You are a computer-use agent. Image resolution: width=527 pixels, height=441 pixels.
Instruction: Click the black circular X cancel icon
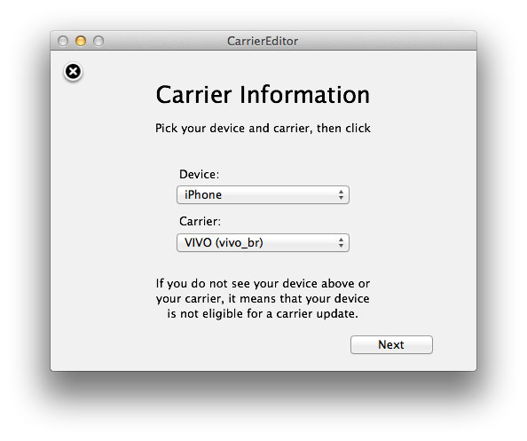click(x=73, y=72)
